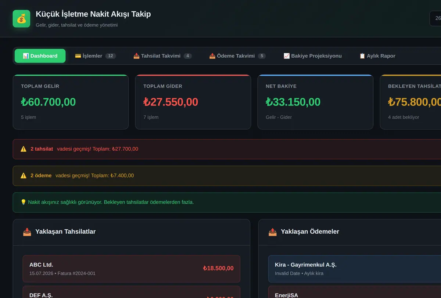Click the "2 ödeme" overdue alert text
The height and width of the screenshot is (298, 441).
pyautogui.click(x=41, y=176)
